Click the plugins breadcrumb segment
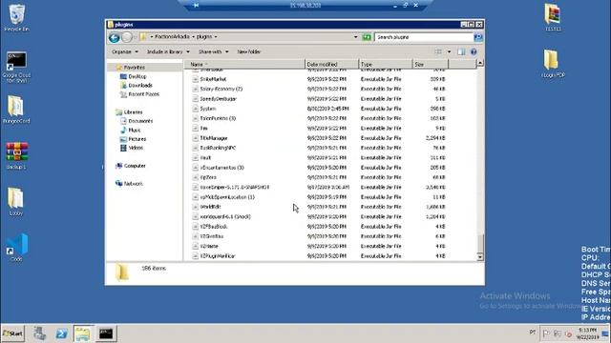 204,37
